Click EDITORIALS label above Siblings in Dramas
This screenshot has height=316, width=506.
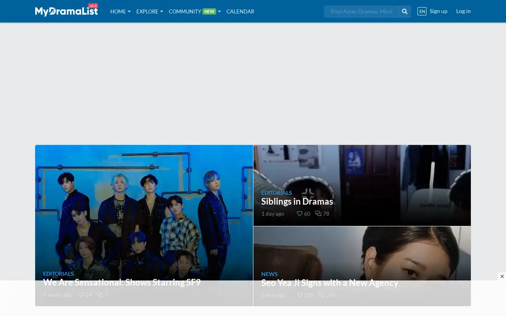(277, 193)
